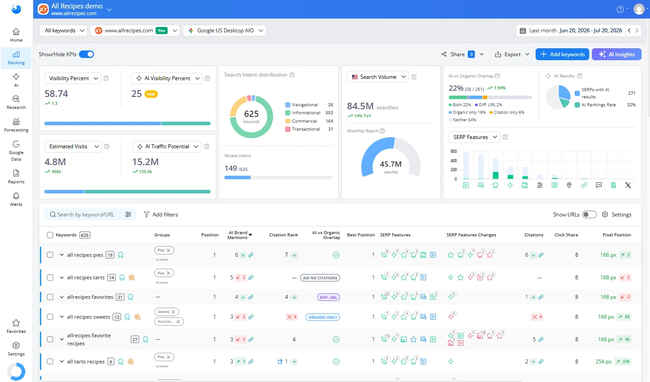Sort by Pixel Position column

[617, 235]
